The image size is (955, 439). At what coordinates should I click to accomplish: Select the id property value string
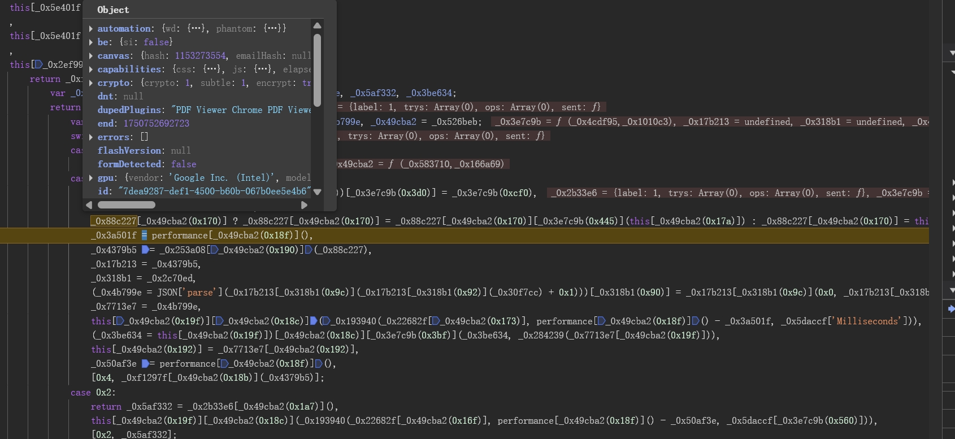point(215,191)
